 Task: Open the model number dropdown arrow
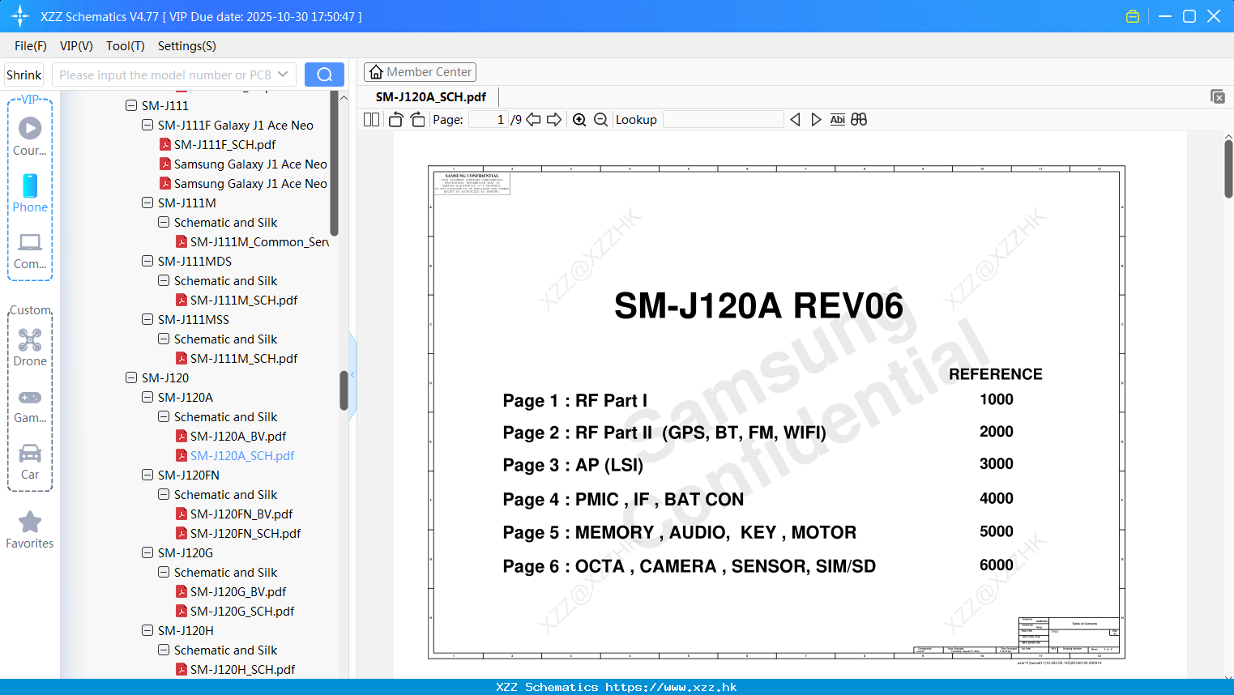tap(283, 75)
